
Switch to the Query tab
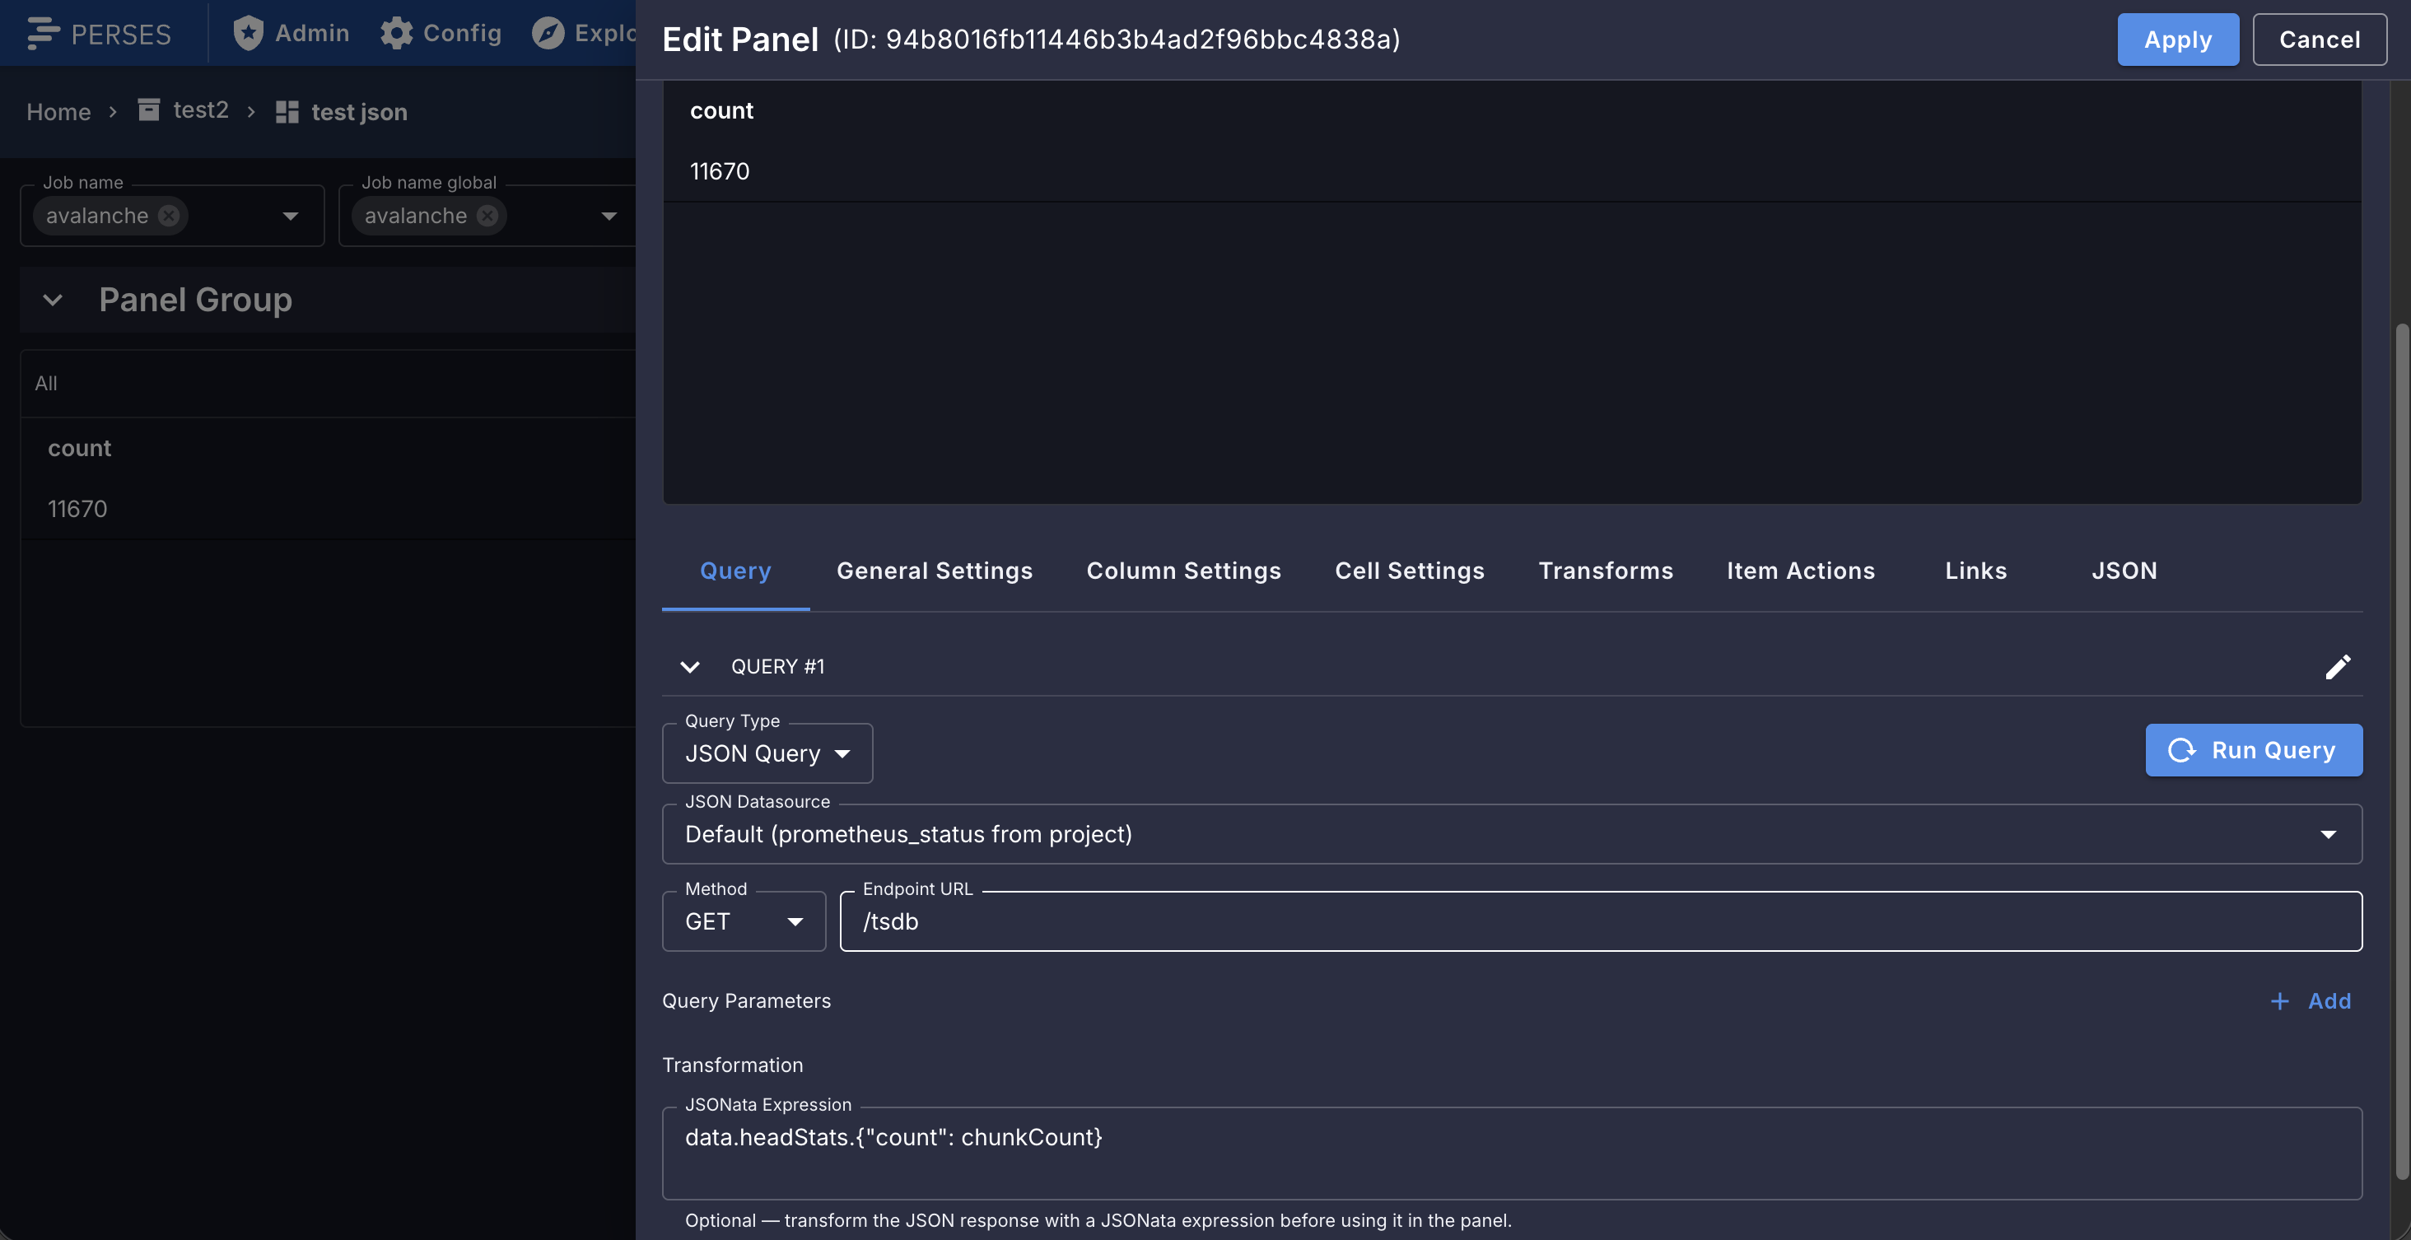point(735,571)
